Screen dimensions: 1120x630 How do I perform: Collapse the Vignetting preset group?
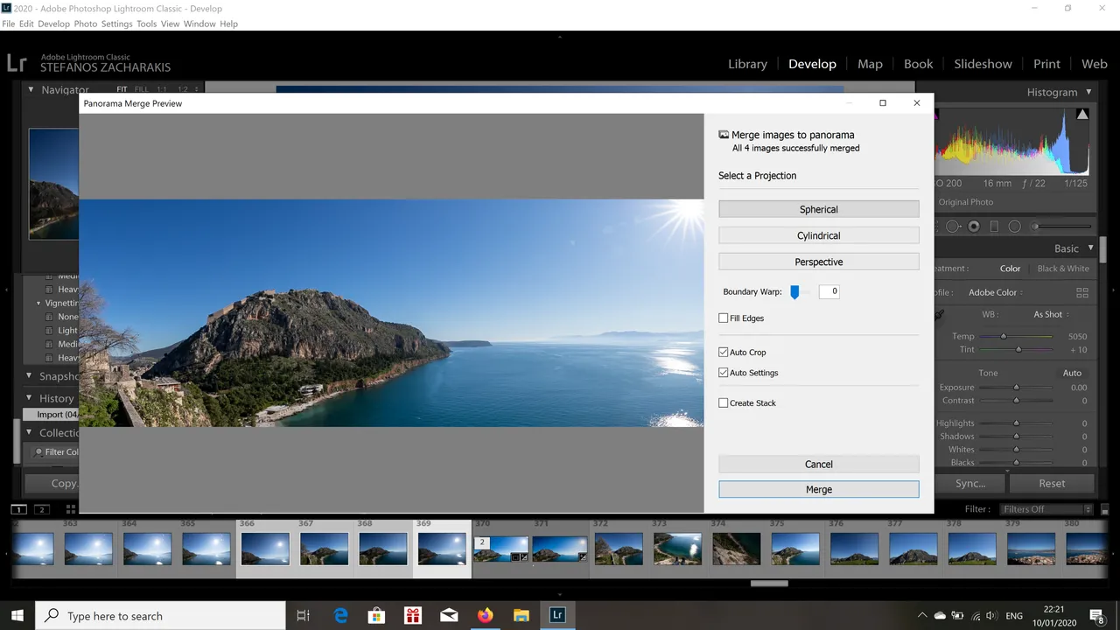pyautogui.click(x=38, y=304)
